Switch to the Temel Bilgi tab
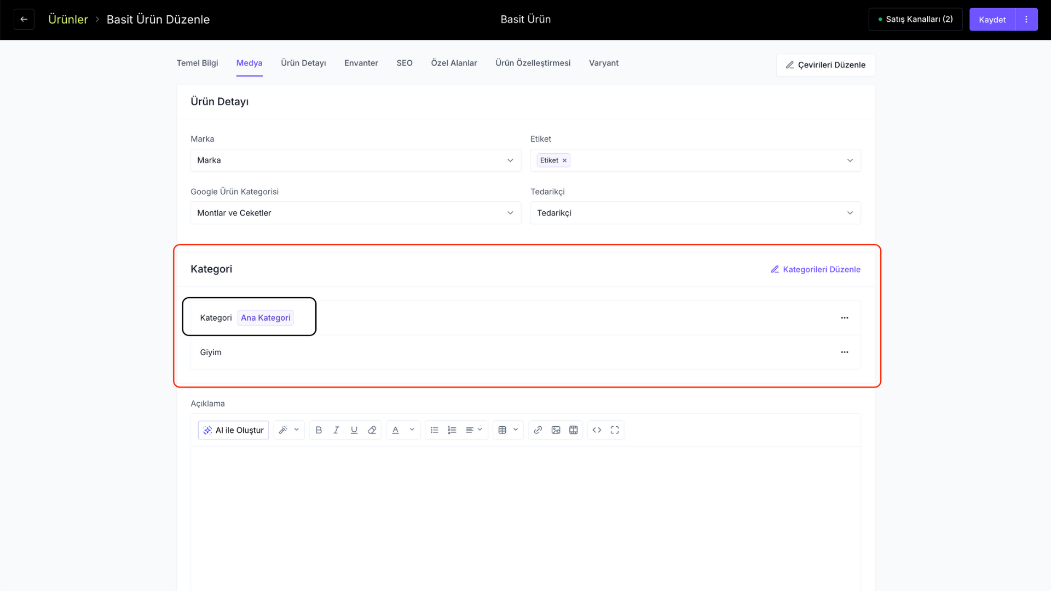Image resolution: width=1051 pixels, height=591 pixels. pos(197,63)
